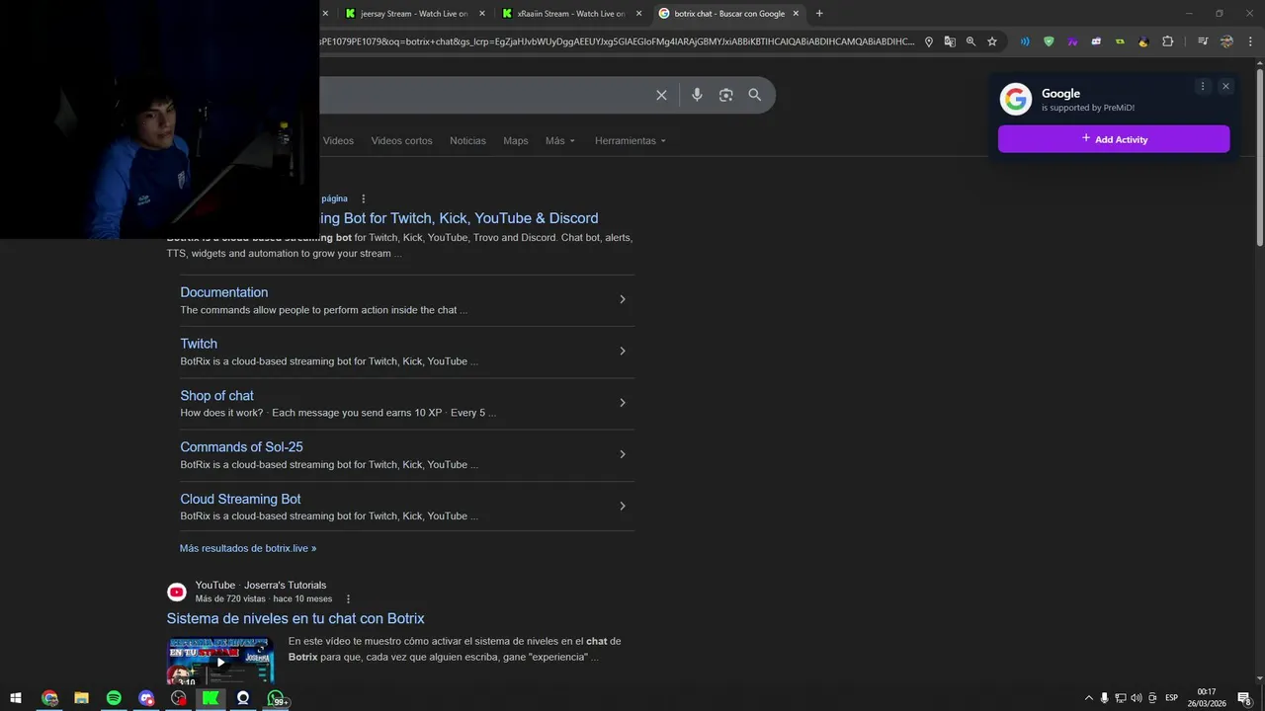Screen dimensions: 1265x711
Task: Open the yellow-green ticket extension icon
Action: click(x=1120, y=41)
